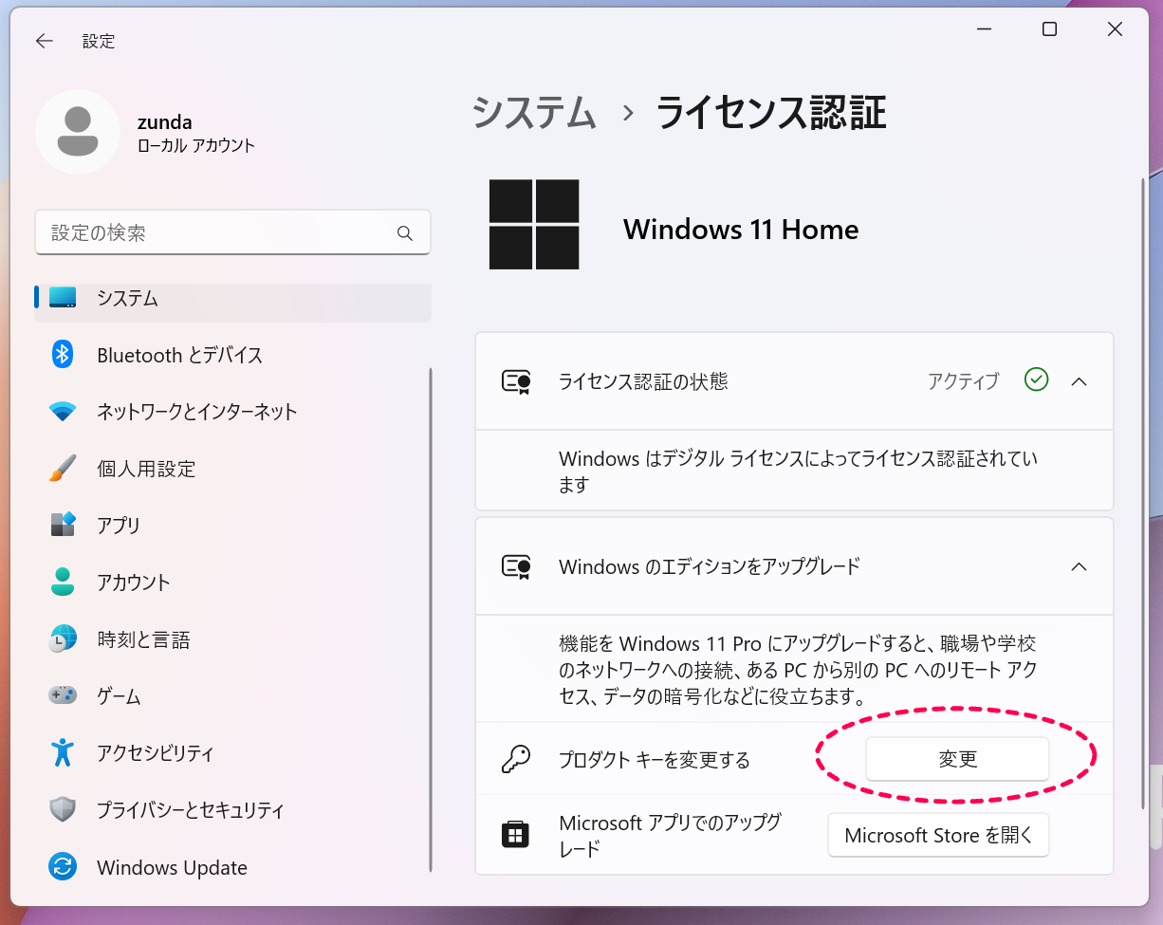
Task: Click 変更 to change the product key
Action: (x=956, y=759)
